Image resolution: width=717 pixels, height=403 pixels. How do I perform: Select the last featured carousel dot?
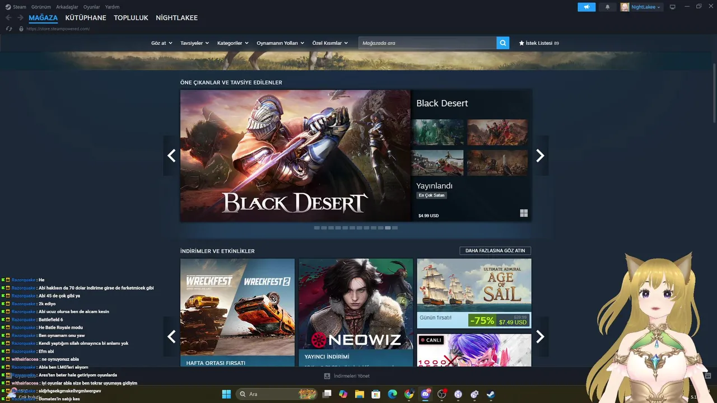[x=395, y=228]
